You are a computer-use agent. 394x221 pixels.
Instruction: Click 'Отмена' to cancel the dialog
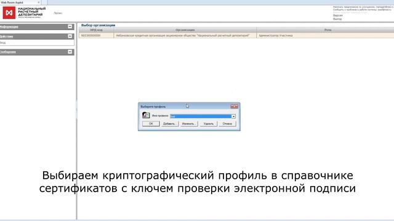(x=227, y=123)
